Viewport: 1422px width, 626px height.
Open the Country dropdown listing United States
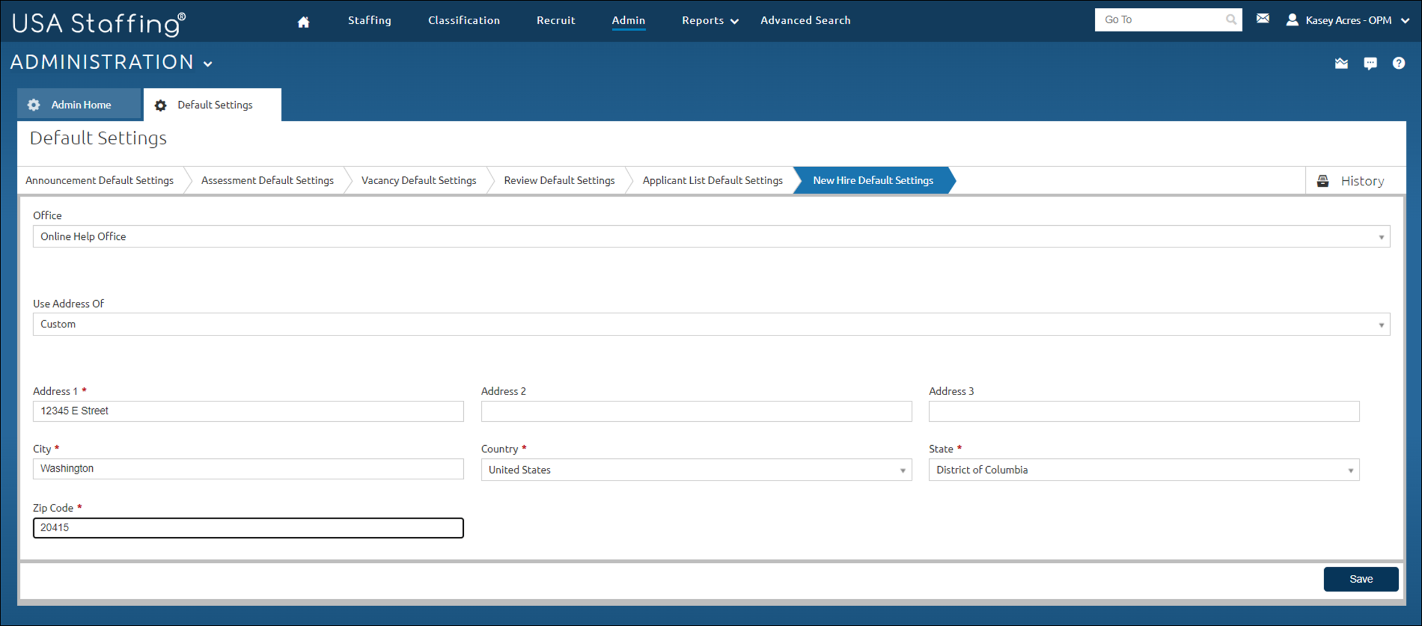tap(903, 470)
